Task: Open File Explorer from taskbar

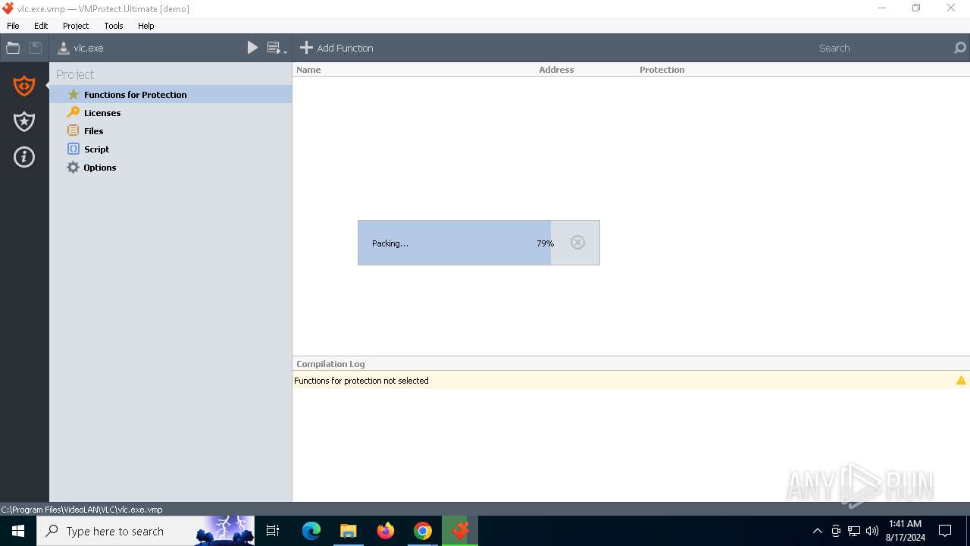Action: (348, 531)
